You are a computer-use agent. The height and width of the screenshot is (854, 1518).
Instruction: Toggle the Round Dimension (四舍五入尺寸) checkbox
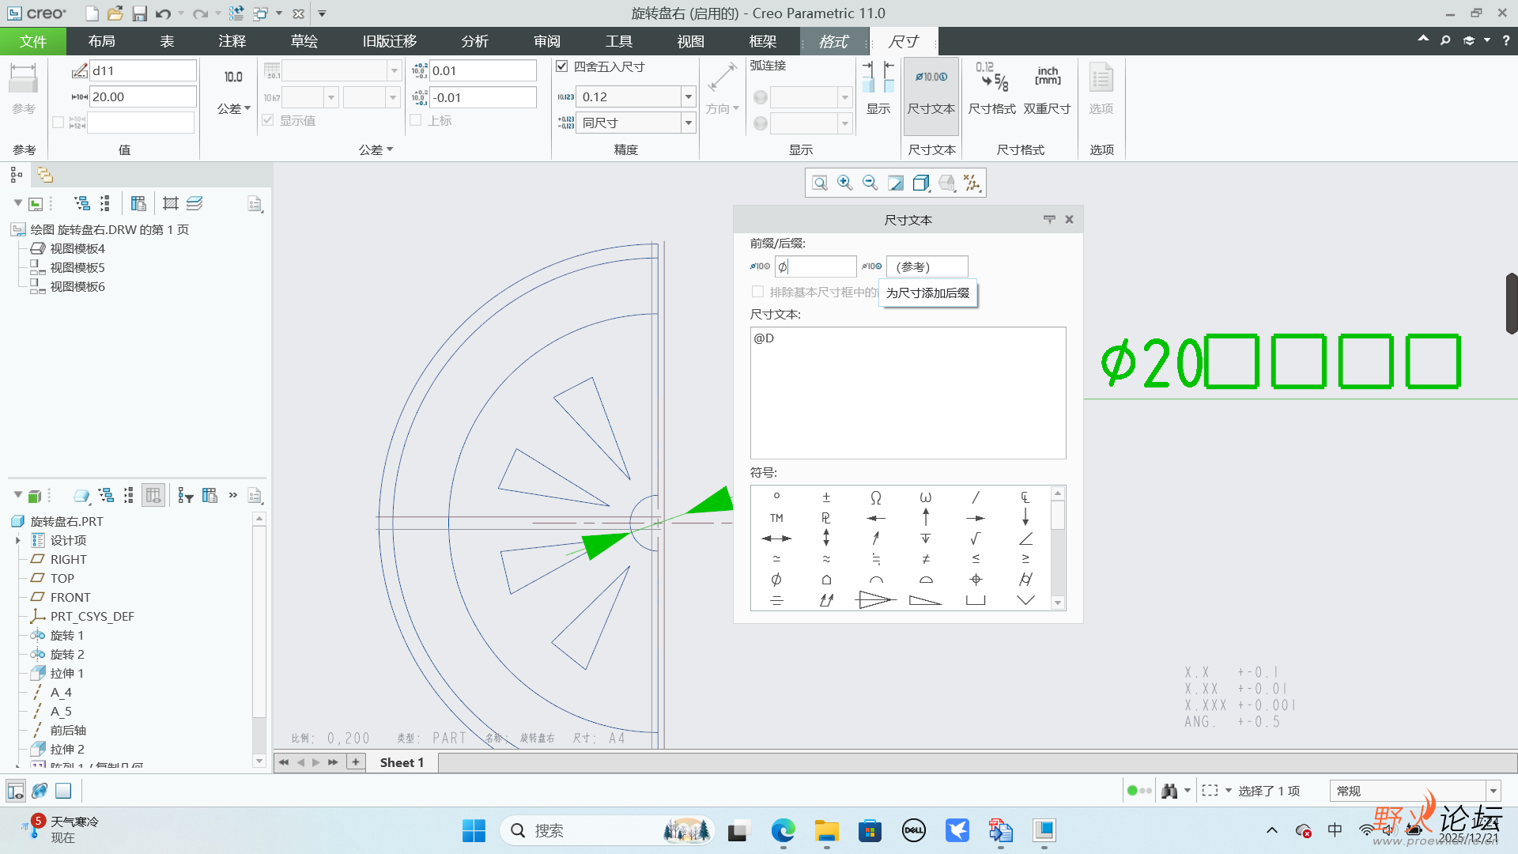tap(562, 66)
